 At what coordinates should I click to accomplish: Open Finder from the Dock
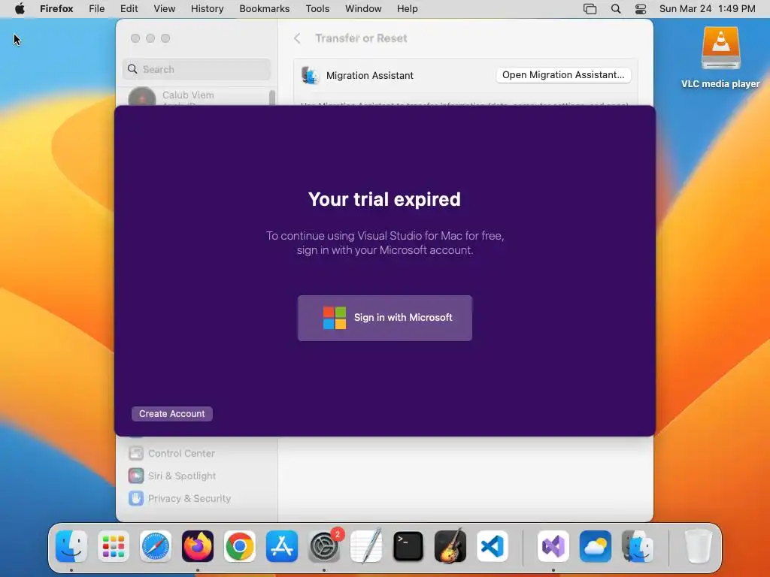(x=71, y=546)
